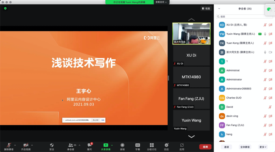
Task: Toggle XU Di video-off camera icon
Action: (270, 25)
